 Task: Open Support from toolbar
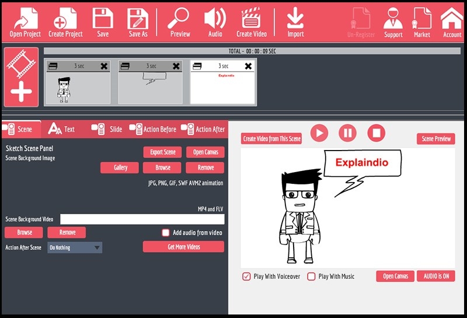pos(393,23)
